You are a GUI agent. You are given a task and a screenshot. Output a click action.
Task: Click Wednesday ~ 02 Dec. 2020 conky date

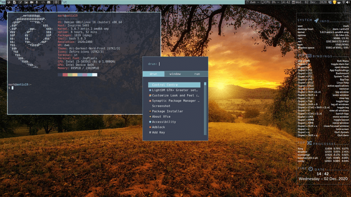click(323, 179)
